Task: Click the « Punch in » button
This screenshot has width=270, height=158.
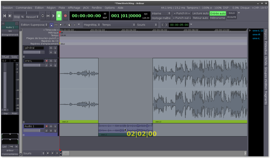Action: (182, 13)
